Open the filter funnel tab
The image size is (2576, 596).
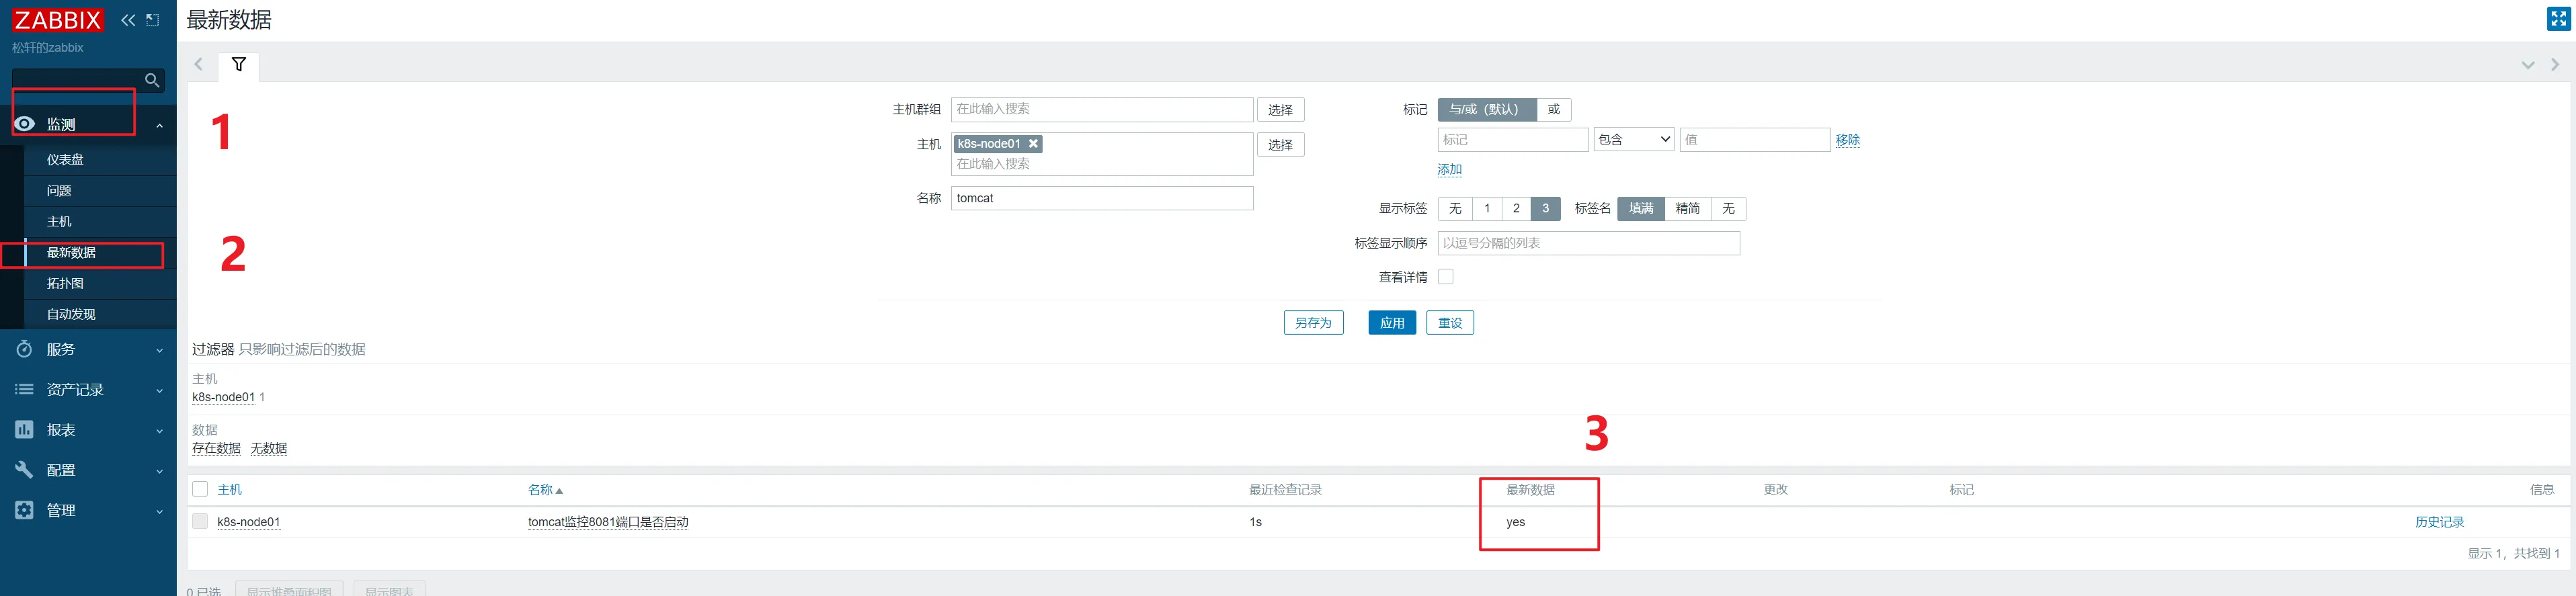pyautogui.click(x=239, y=65)
